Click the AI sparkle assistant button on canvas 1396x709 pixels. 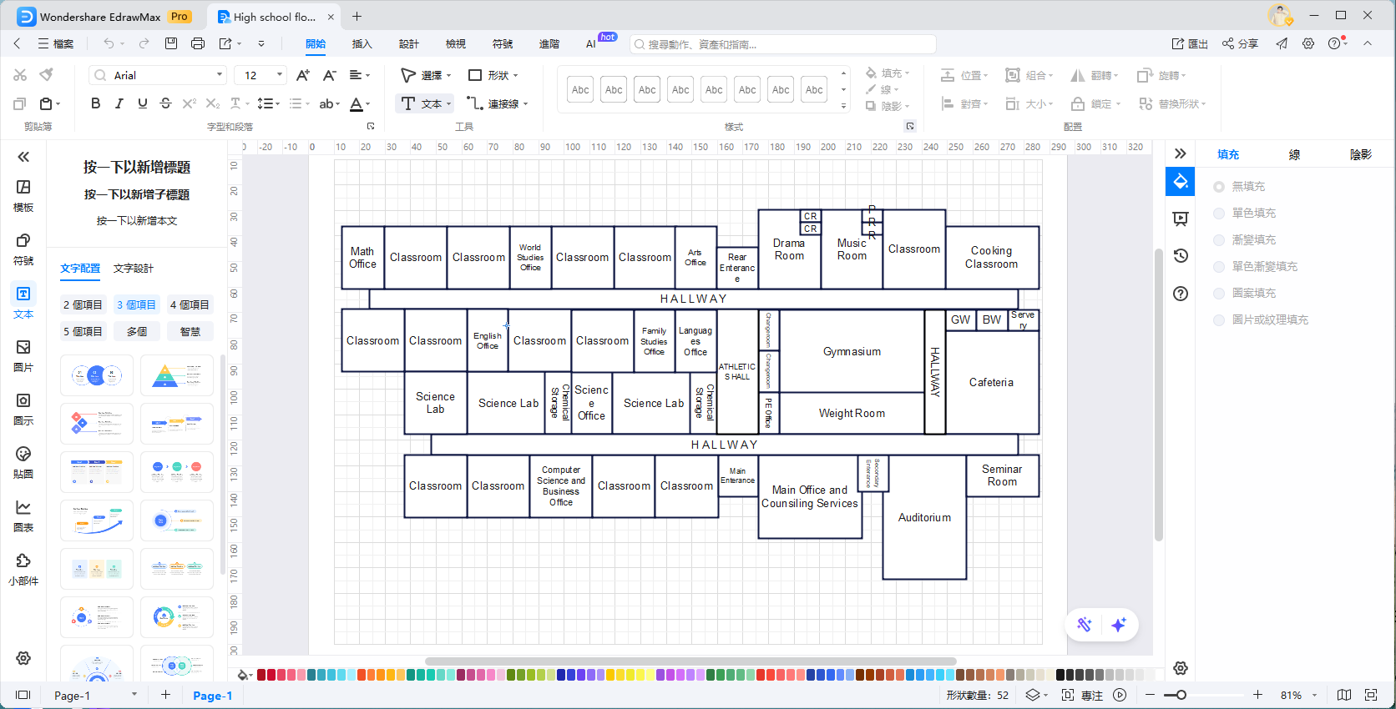click(x=1119, y=625)
